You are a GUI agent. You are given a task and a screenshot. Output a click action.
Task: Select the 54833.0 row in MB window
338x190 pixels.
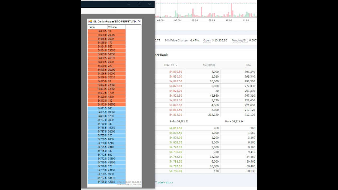107,54
